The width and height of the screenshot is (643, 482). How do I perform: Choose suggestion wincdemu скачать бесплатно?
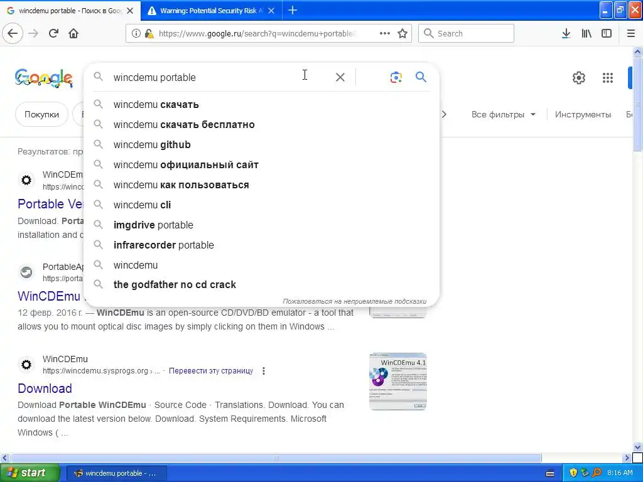point(261,125)
